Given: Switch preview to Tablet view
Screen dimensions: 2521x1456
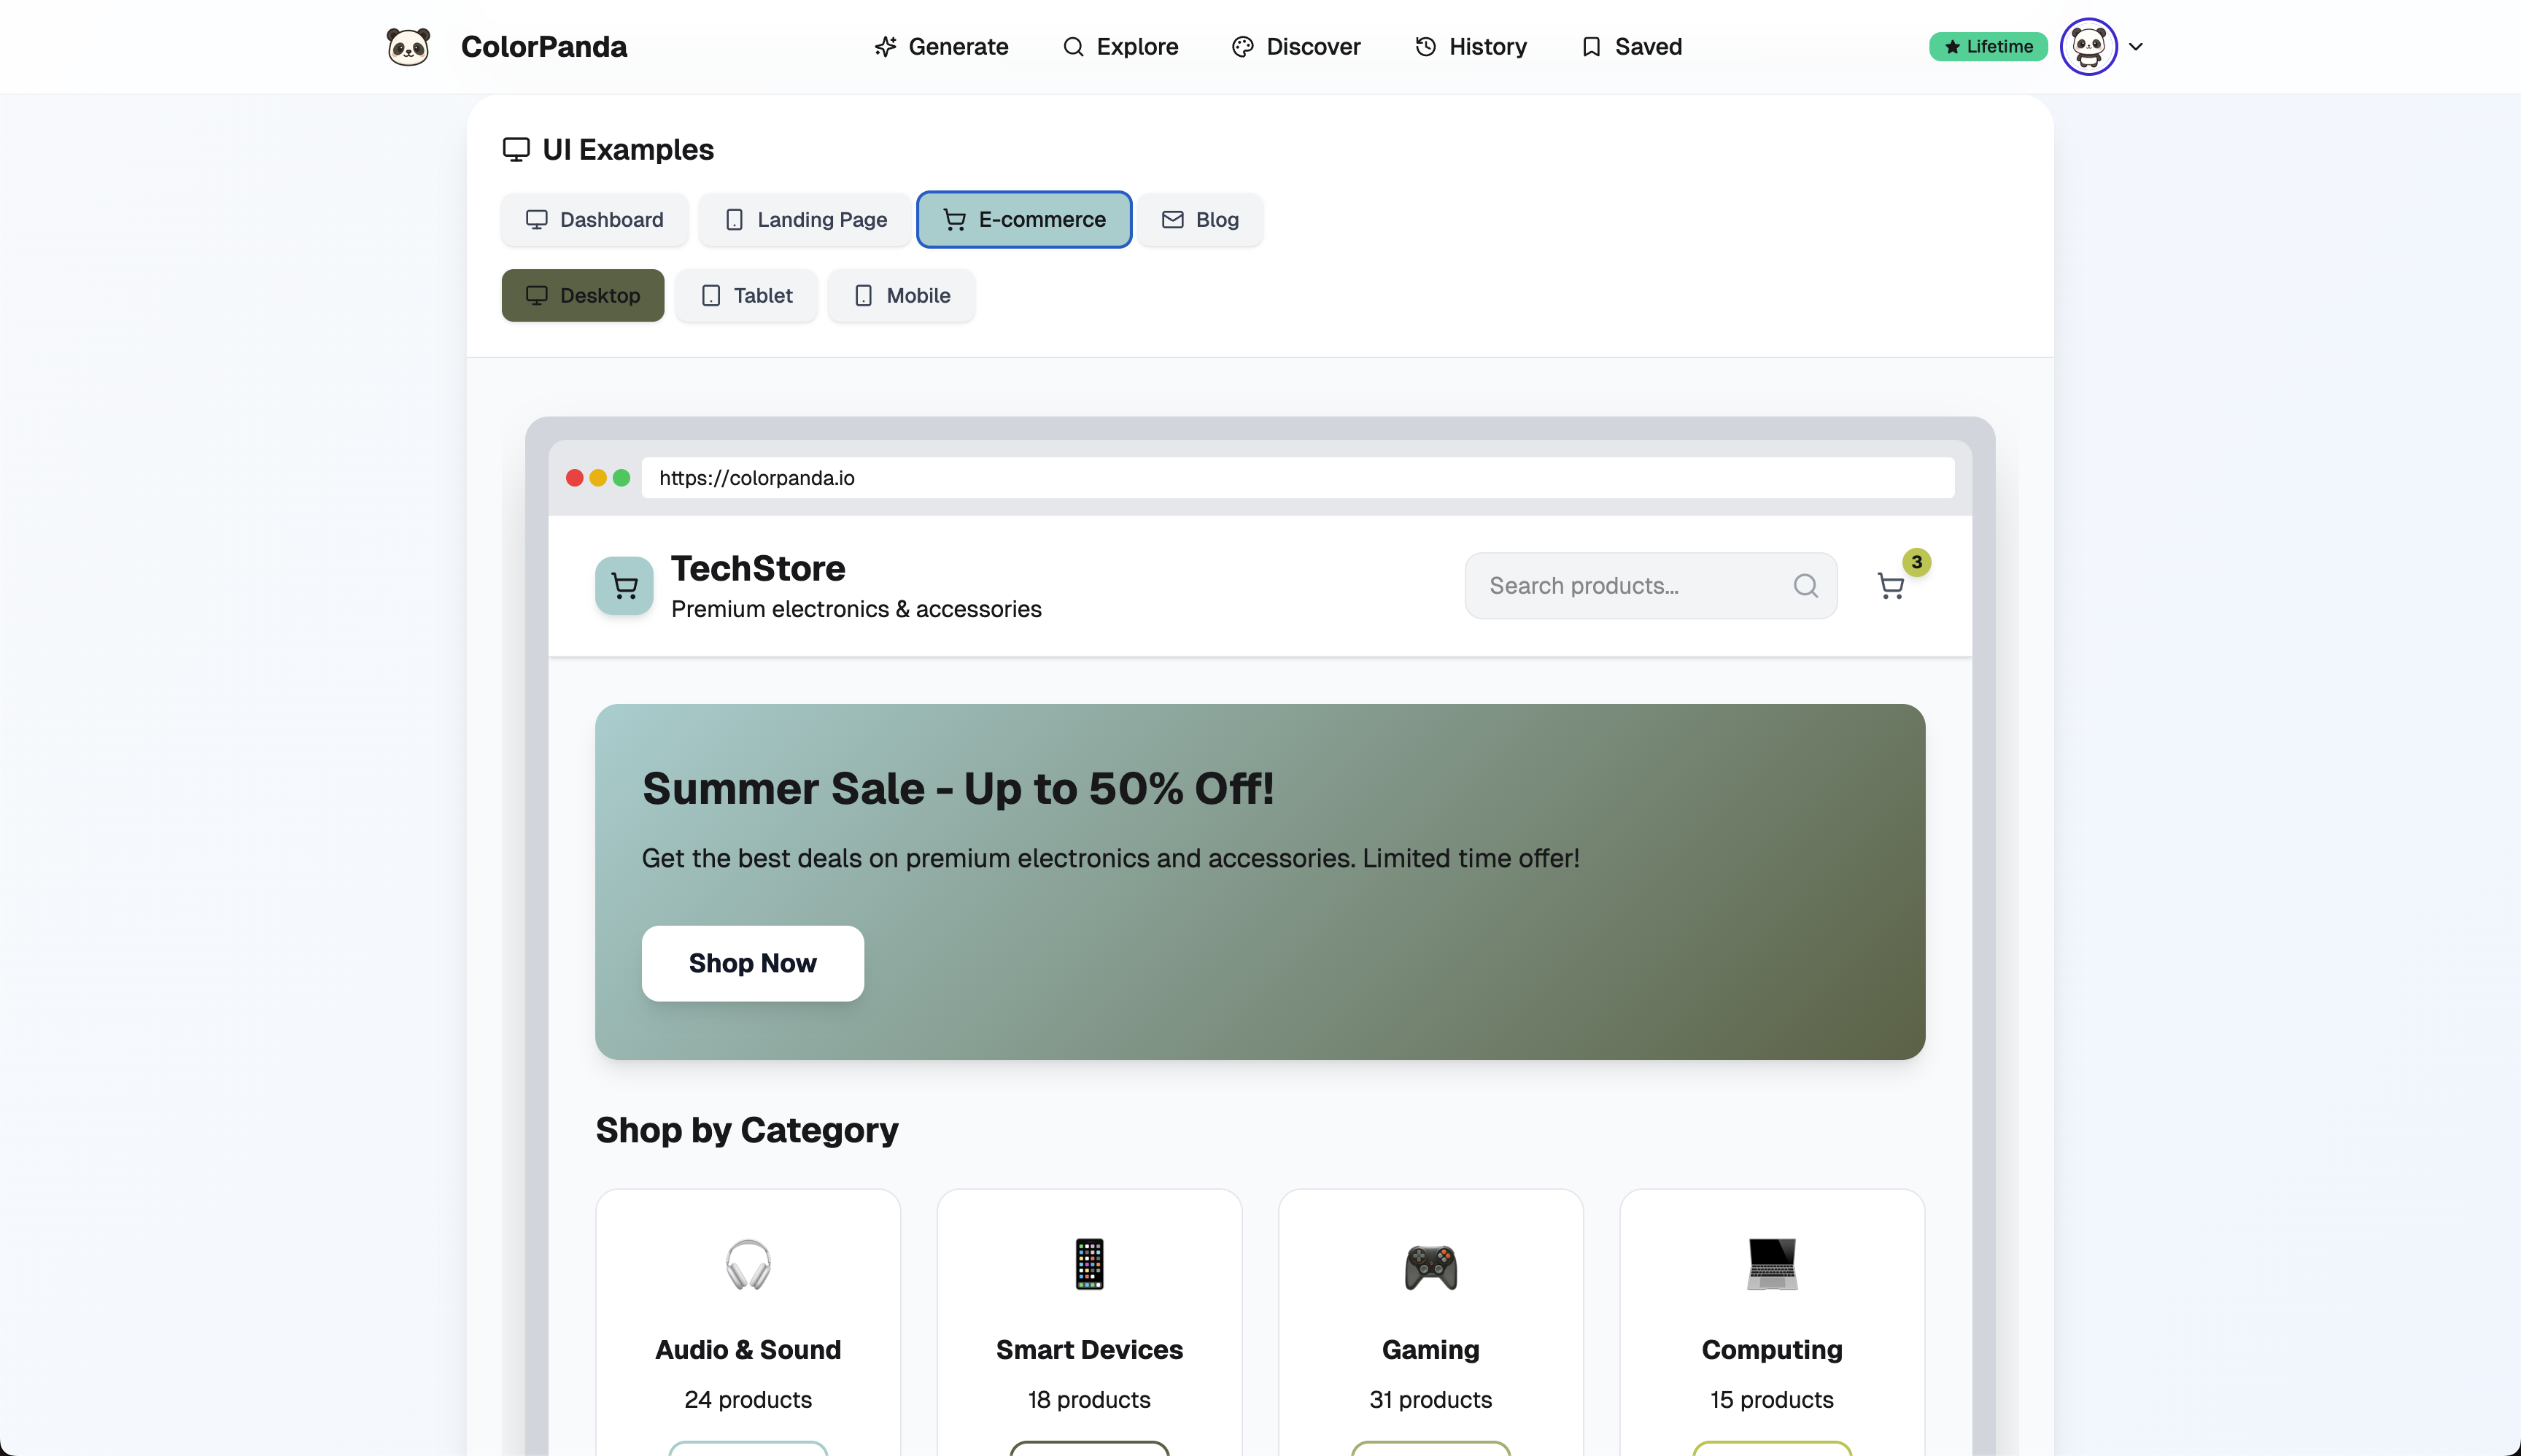Looking at the screenshot, I should pyautogui.click(x=746, y=296).
